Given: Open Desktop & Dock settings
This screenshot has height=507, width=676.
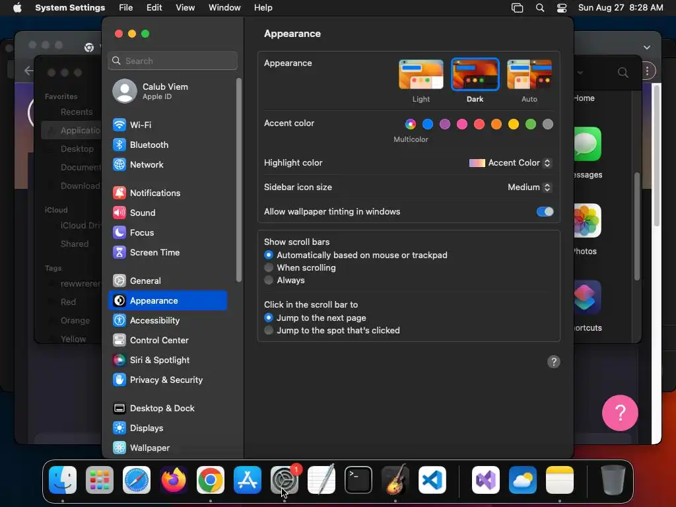Looking at the screenshot, I should coord(167,409).
